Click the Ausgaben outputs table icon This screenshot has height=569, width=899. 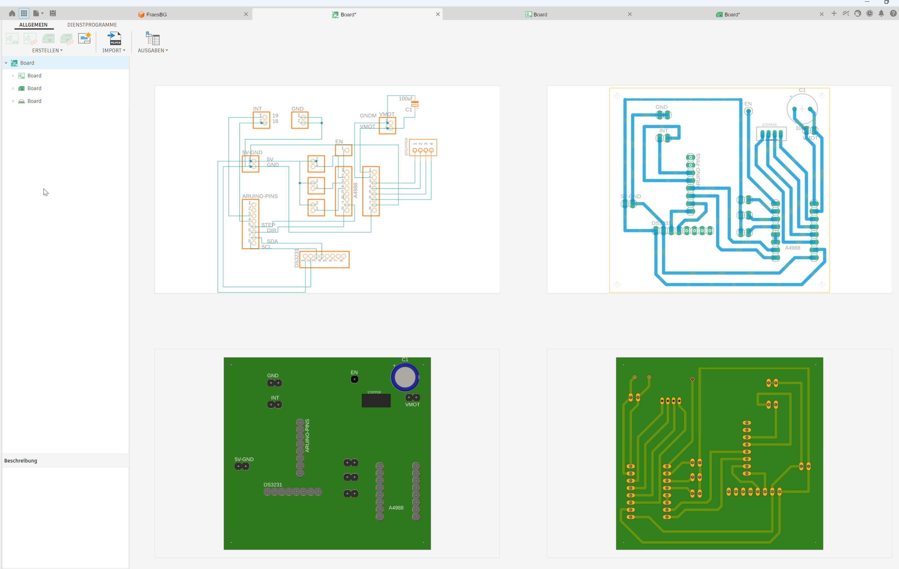pos(153,38)
